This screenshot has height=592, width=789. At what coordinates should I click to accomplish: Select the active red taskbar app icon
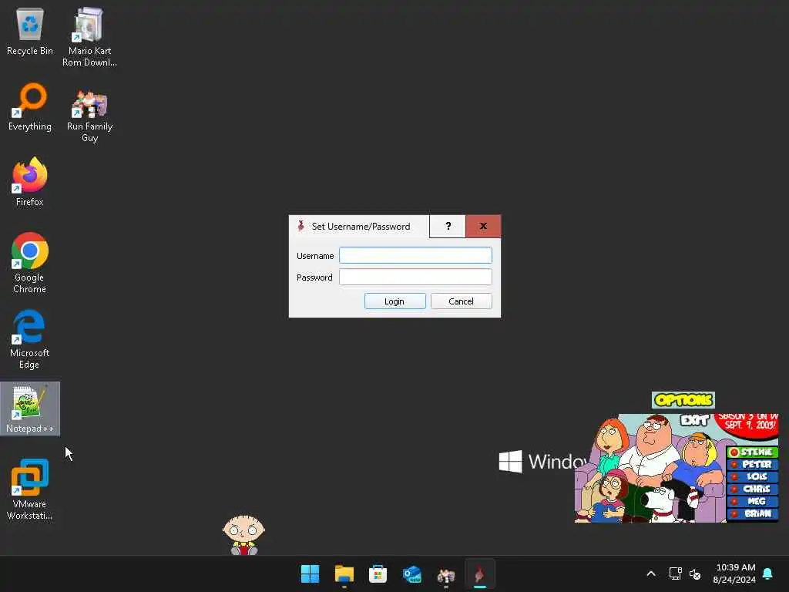[479, 574]
